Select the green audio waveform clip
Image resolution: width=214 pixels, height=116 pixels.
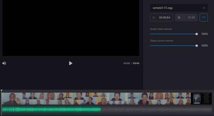click(x=51, y=110)
